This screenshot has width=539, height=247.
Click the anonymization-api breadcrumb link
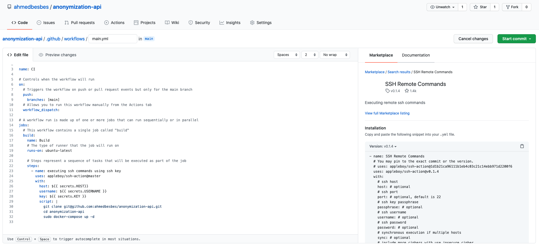(22, 39)
